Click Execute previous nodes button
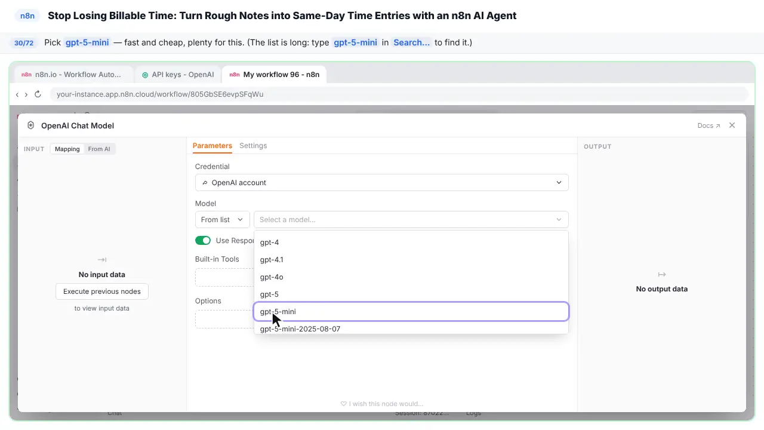This screenshot has width=764, height=430. tap(102, 291)
